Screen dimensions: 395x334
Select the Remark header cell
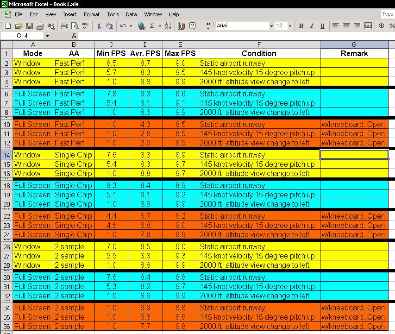pyautogui.click(x=354, y=53)
